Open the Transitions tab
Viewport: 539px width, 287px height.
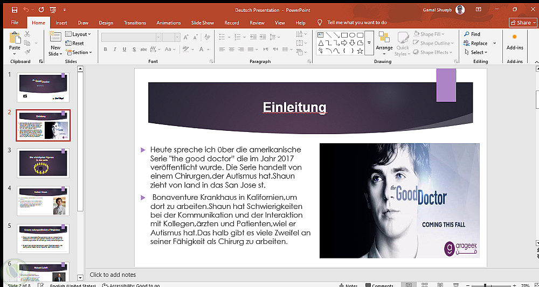point(135,23)
